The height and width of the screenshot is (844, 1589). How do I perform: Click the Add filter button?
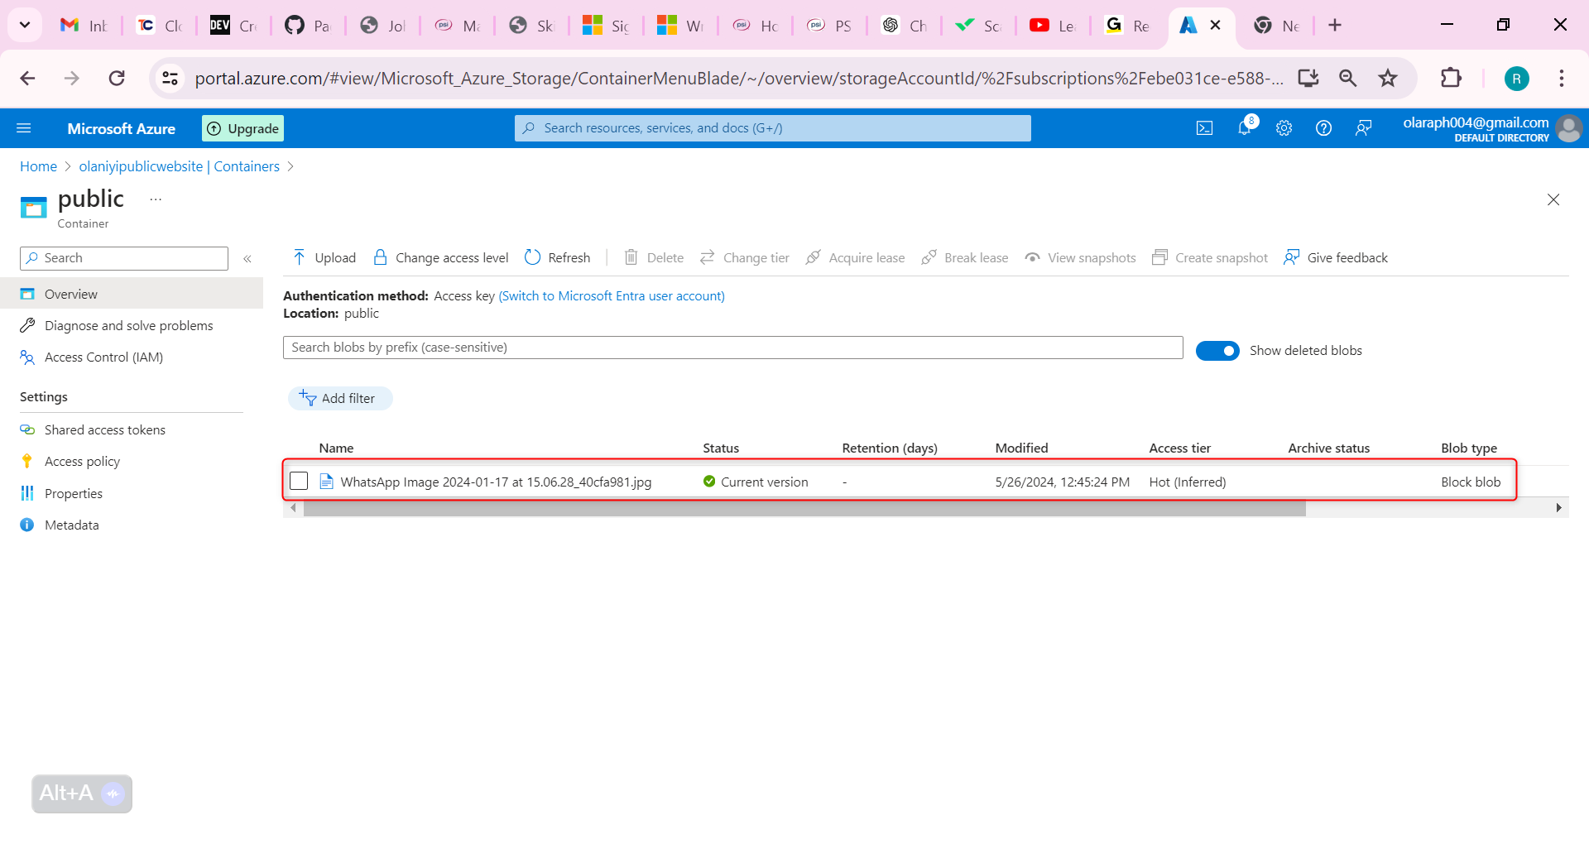click(x=339, y=398)
